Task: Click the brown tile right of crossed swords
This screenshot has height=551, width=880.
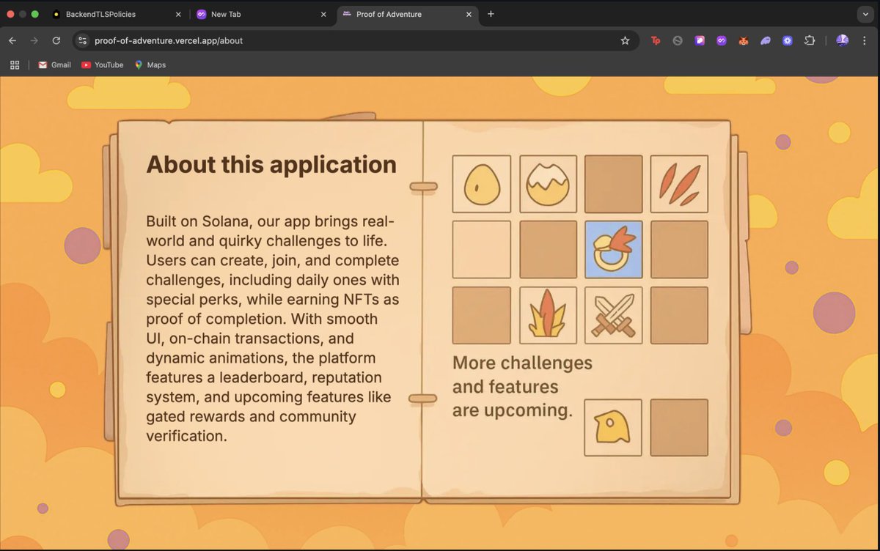Action: click(679, 315)
